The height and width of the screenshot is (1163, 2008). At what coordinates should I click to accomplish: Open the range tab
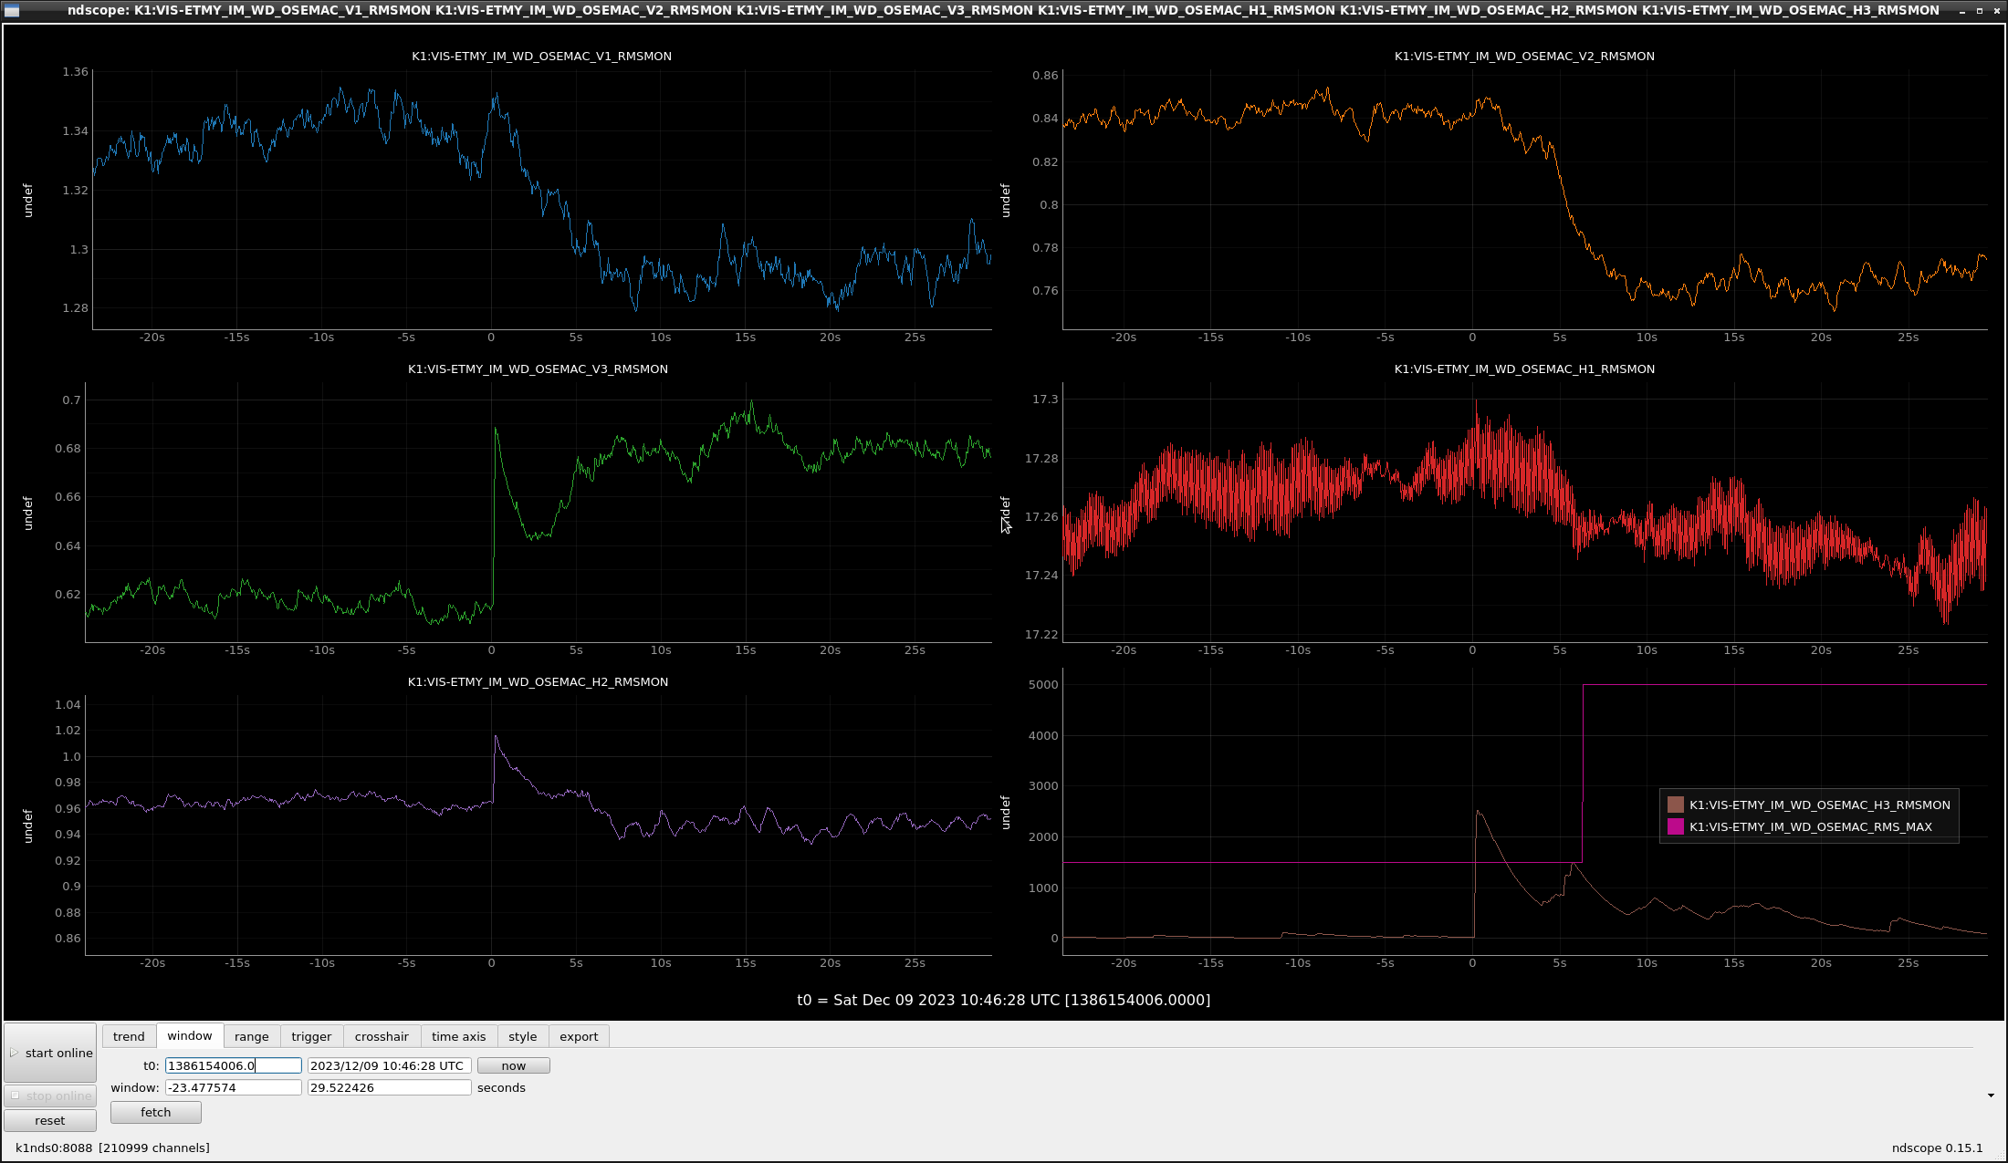pos(252,1036)
